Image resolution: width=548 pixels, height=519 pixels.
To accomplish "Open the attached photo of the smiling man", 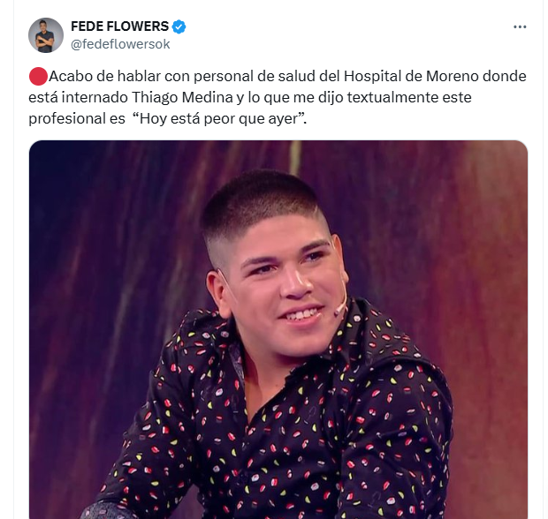I will pos(278,329).
